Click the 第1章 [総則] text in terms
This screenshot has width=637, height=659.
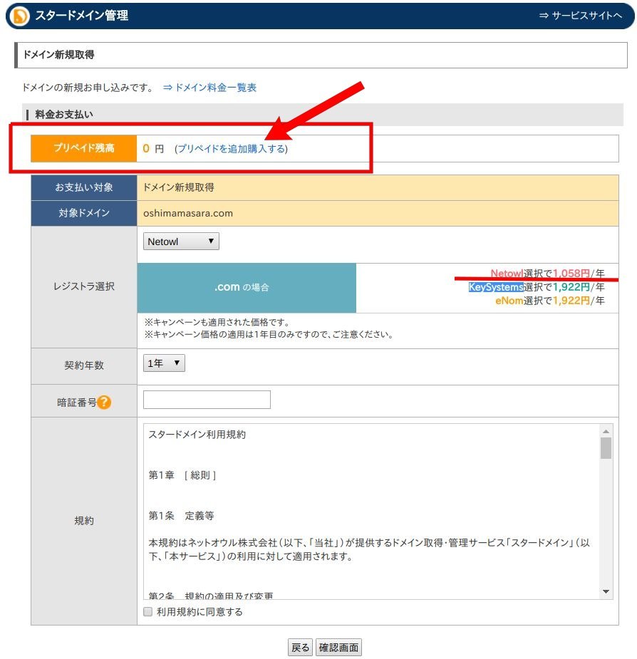pos(182,475)
